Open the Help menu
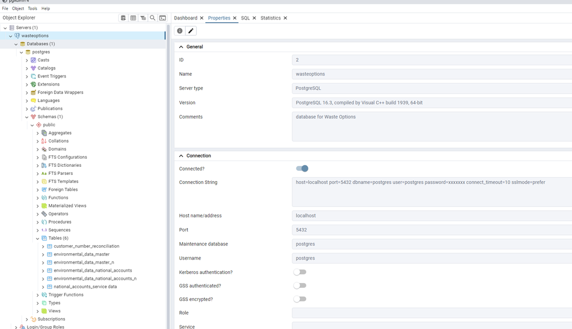This screenshot has height=329, width=572. click(x=46, y=9)
